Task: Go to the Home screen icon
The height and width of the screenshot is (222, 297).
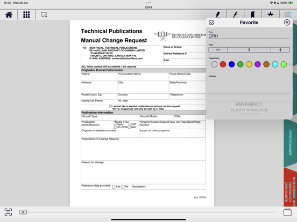Action: coord(9,14)
